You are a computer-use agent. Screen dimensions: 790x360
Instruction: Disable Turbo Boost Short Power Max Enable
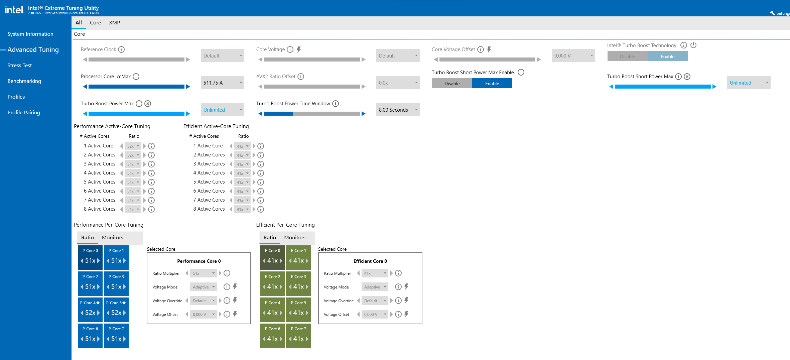coord(452,84)
